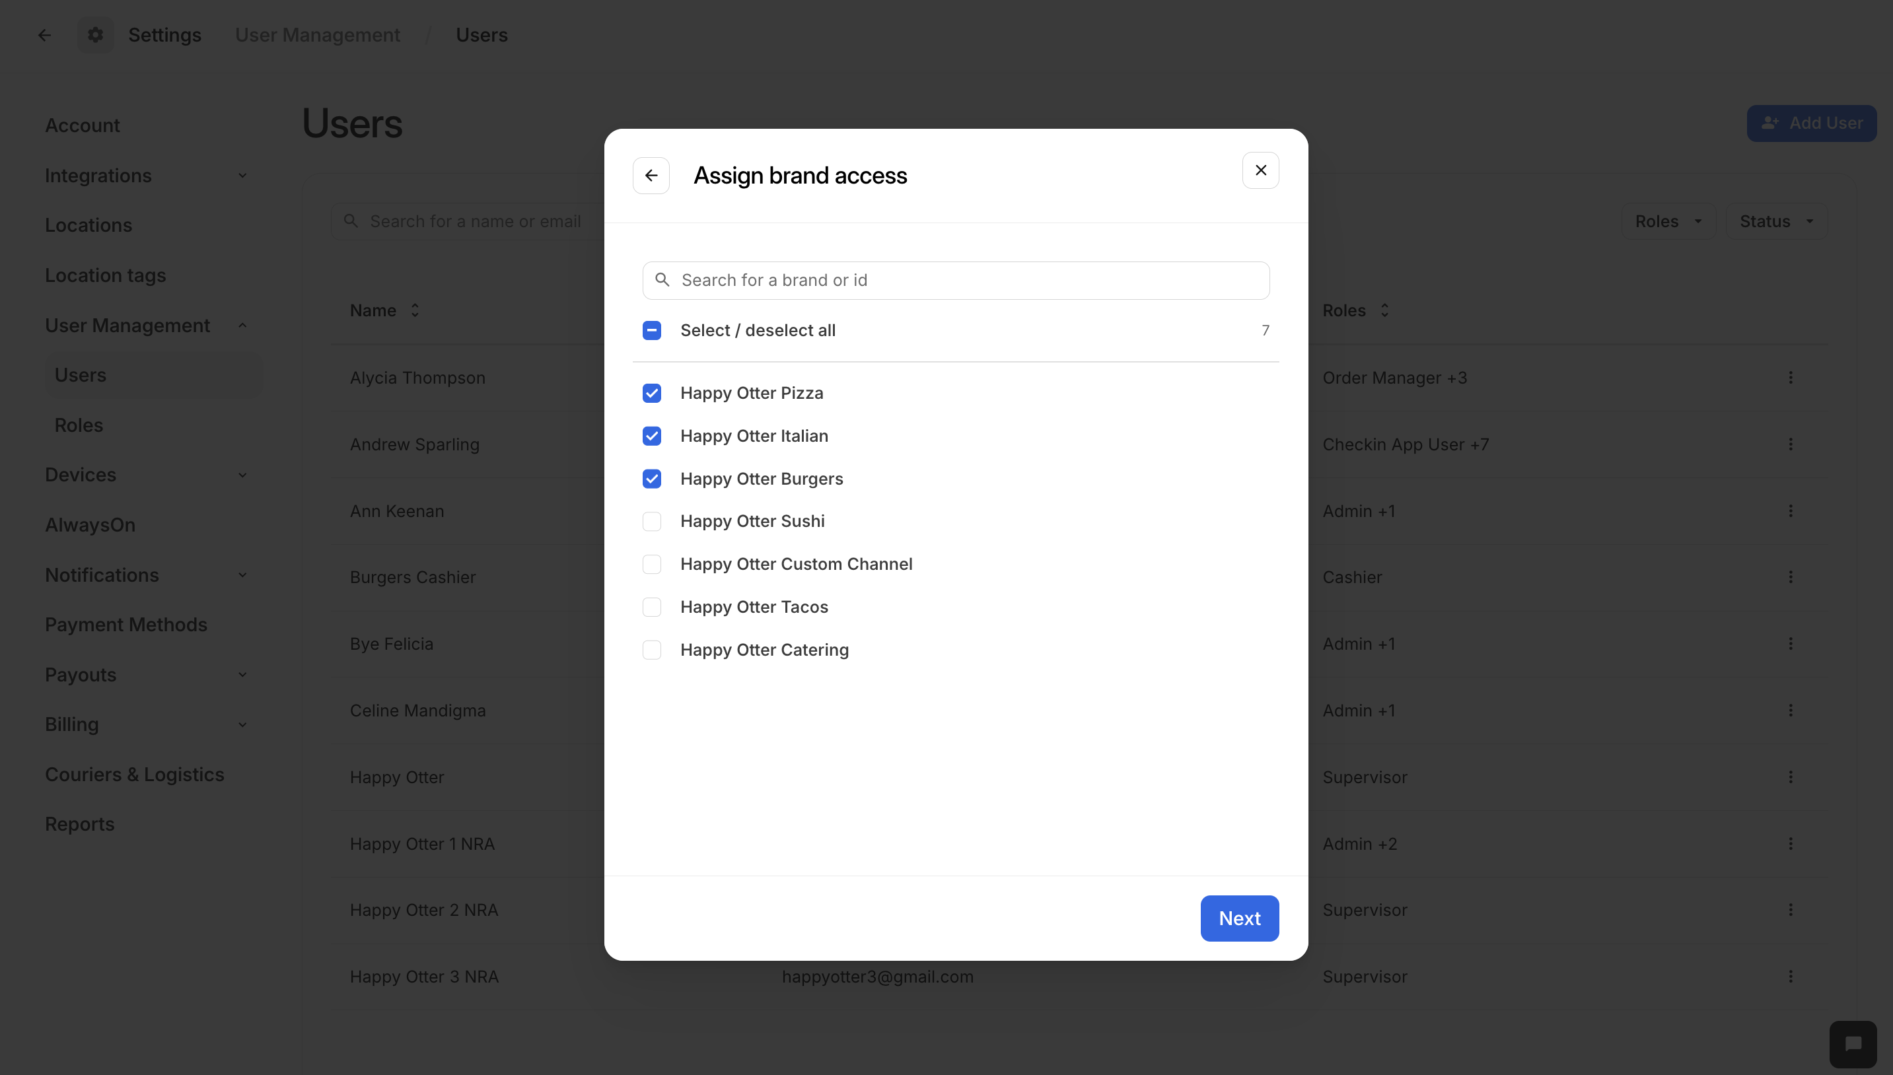Close the Assign brand access dialog

[1260, 170]
